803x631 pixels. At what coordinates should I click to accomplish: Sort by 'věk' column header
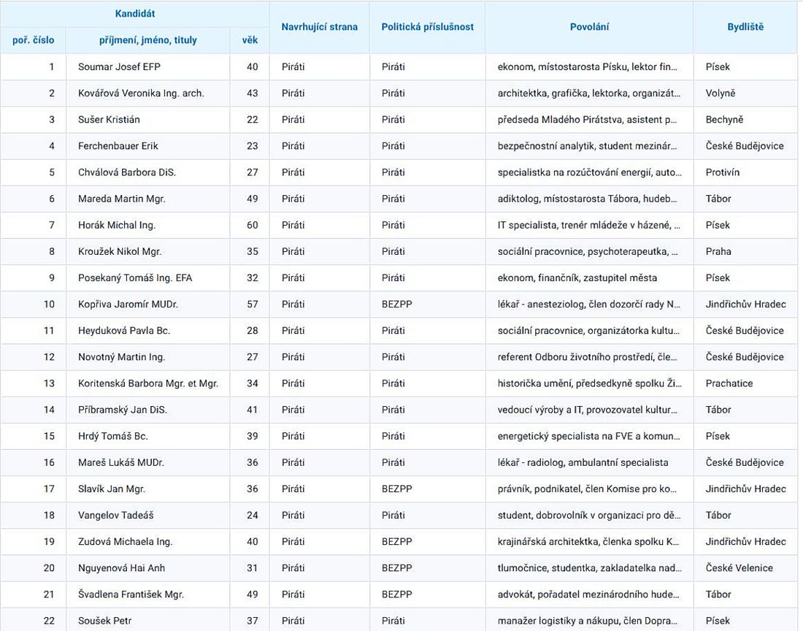(250, 40)
